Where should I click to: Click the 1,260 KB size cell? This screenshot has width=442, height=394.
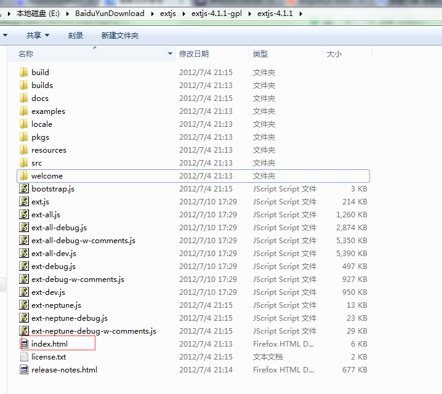352,214
